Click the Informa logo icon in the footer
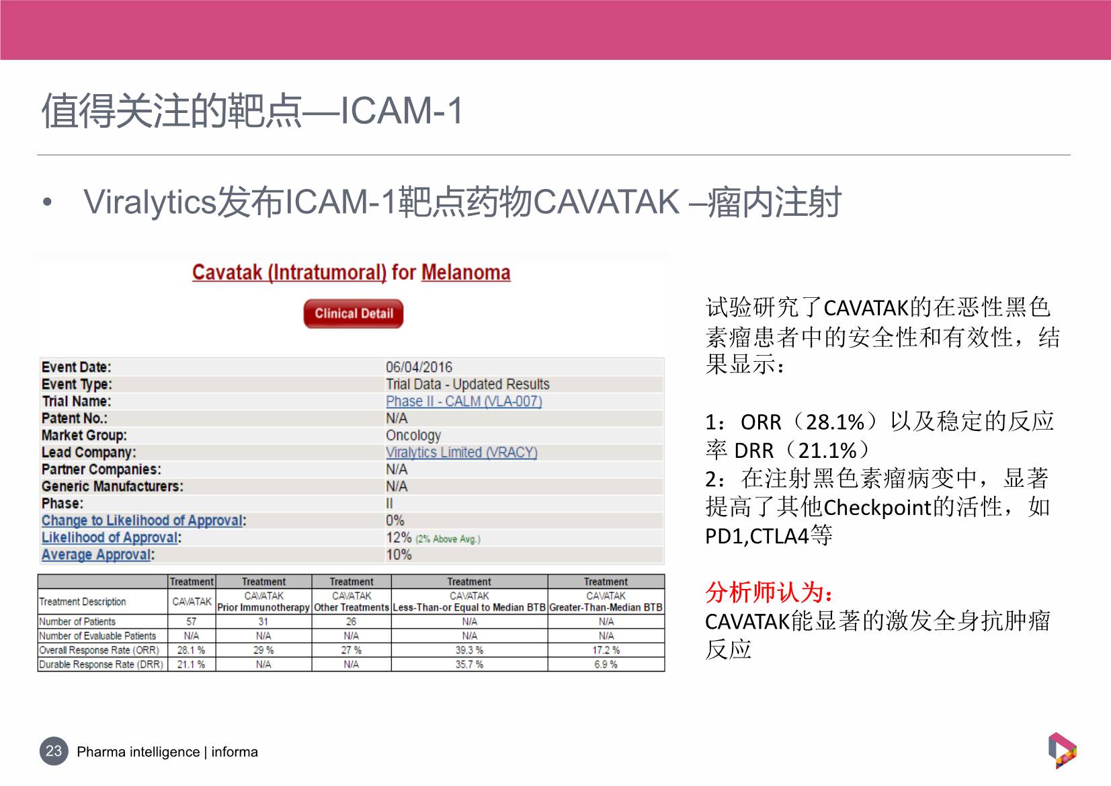The width and height of the screenshot is (1111, 786). (x=1062, y=750)
